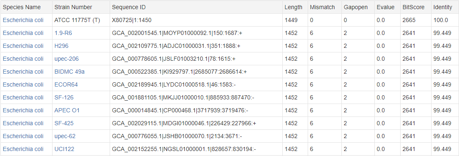Select strain text ATCC 11775T (T)
The height and width of the screenshot is (156, 459).
pos(77,20)
